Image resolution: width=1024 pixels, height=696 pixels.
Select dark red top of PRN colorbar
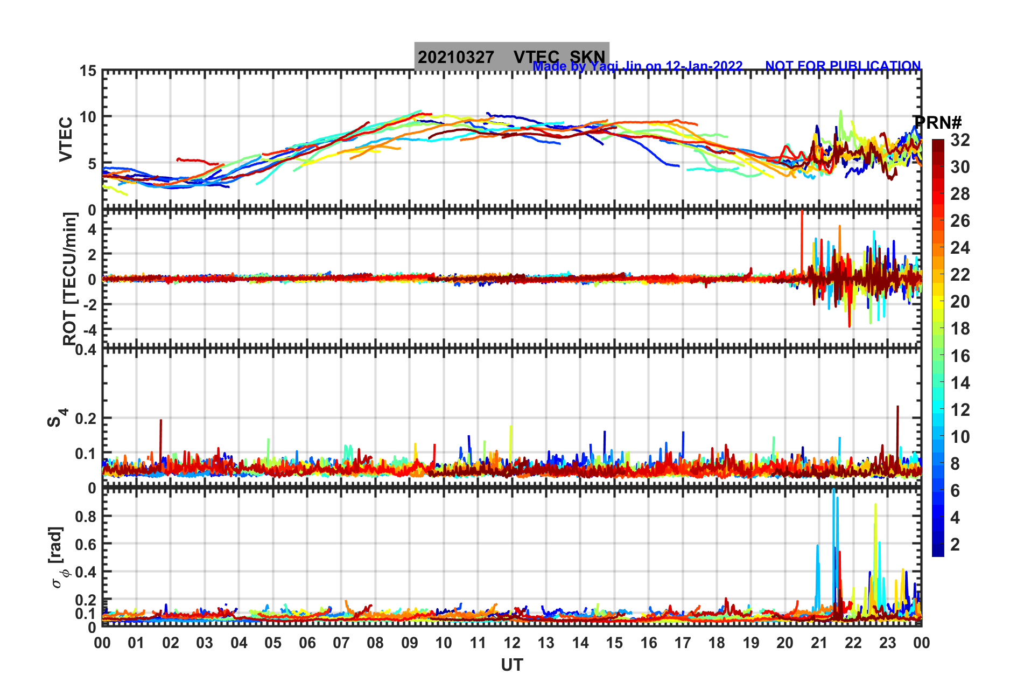pos(938,144)
